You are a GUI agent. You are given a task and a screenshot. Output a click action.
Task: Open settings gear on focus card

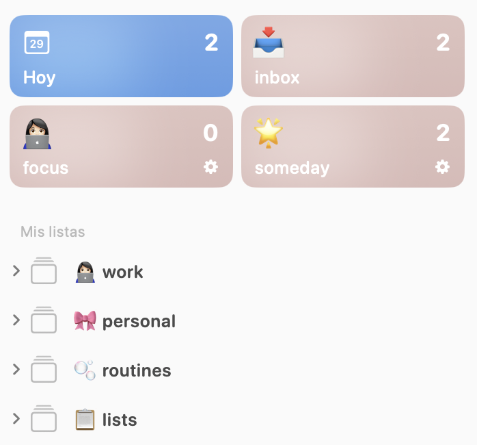click(x=210, y=166)
